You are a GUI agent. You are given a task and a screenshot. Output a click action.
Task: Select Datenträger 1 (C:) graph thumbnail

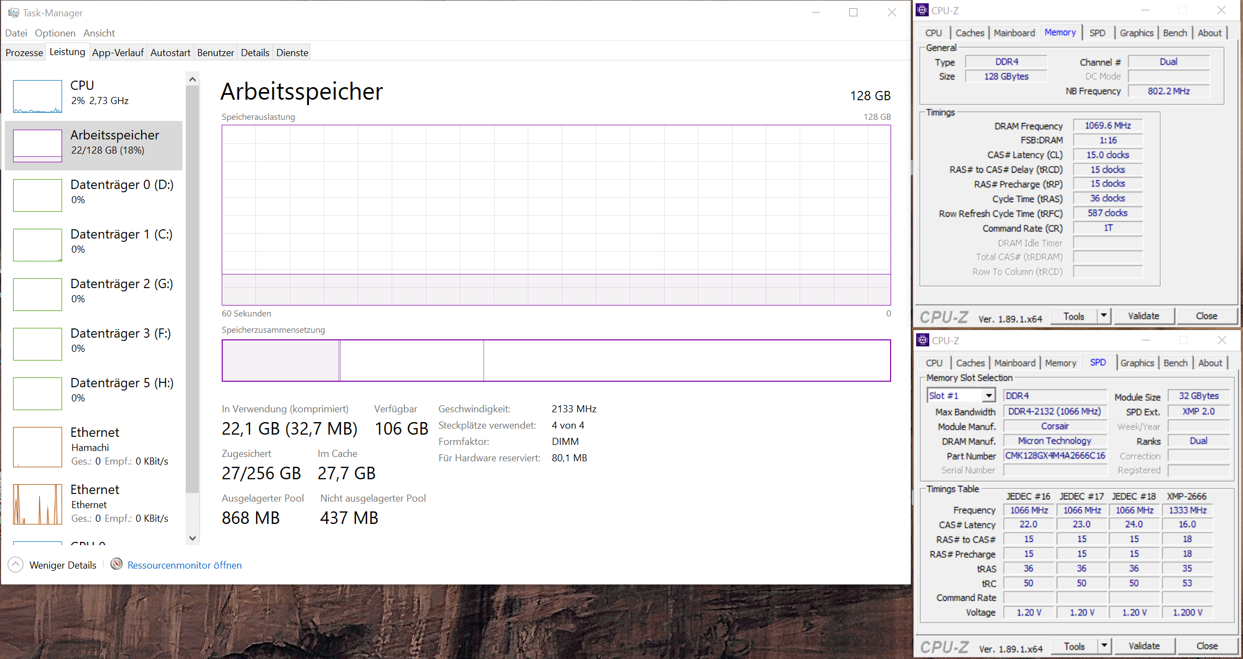click(38, 245)
